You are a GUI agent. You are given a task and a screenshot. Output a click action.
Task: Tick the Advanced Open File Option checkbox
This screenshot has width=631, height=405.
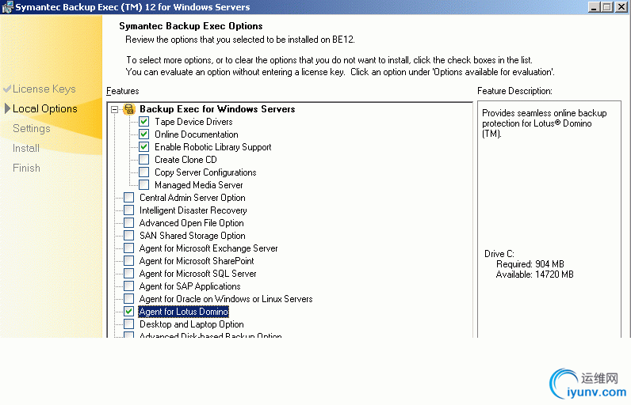[x=128, y=223]
